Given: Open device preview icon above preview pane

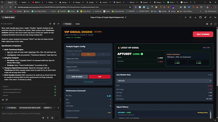Looking at the screenshot, I should pyautogui.click(x=207, y=24).
